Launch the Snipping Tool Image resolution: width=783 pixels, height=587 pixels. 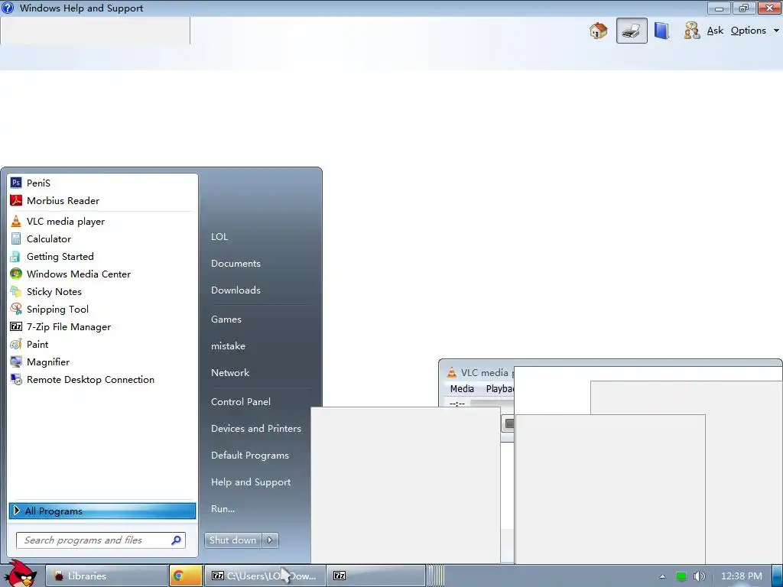coord(102,309)
